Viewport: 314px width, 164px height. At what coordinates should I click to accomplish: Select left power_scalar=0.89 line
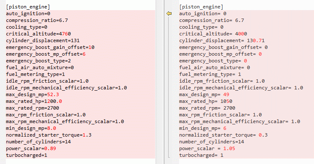31,148
